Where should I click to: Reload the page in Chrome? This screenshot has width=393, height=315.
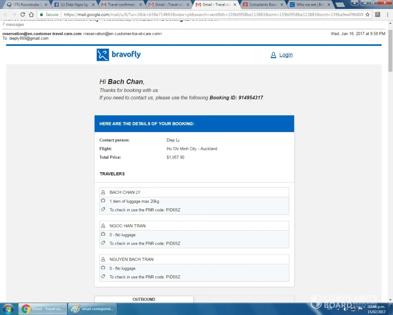(23, 14)
